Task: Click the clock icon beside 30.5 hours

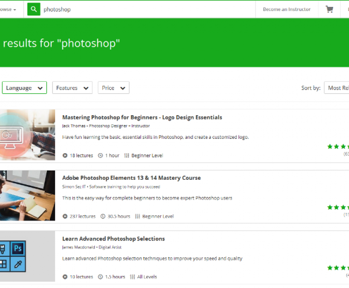Action: [x=103, y=216]
